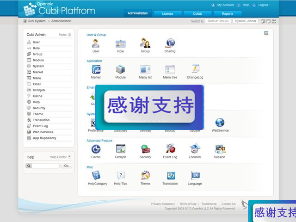Open the System, Admin dropdown
The height and width of the screenshot is (222, 296).
(x=246, y=21)
